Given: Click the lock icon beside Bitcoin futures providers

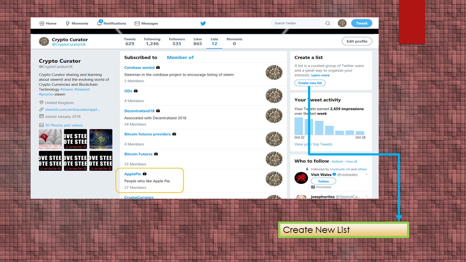Looking at the screenshot, I should point(174,134).
